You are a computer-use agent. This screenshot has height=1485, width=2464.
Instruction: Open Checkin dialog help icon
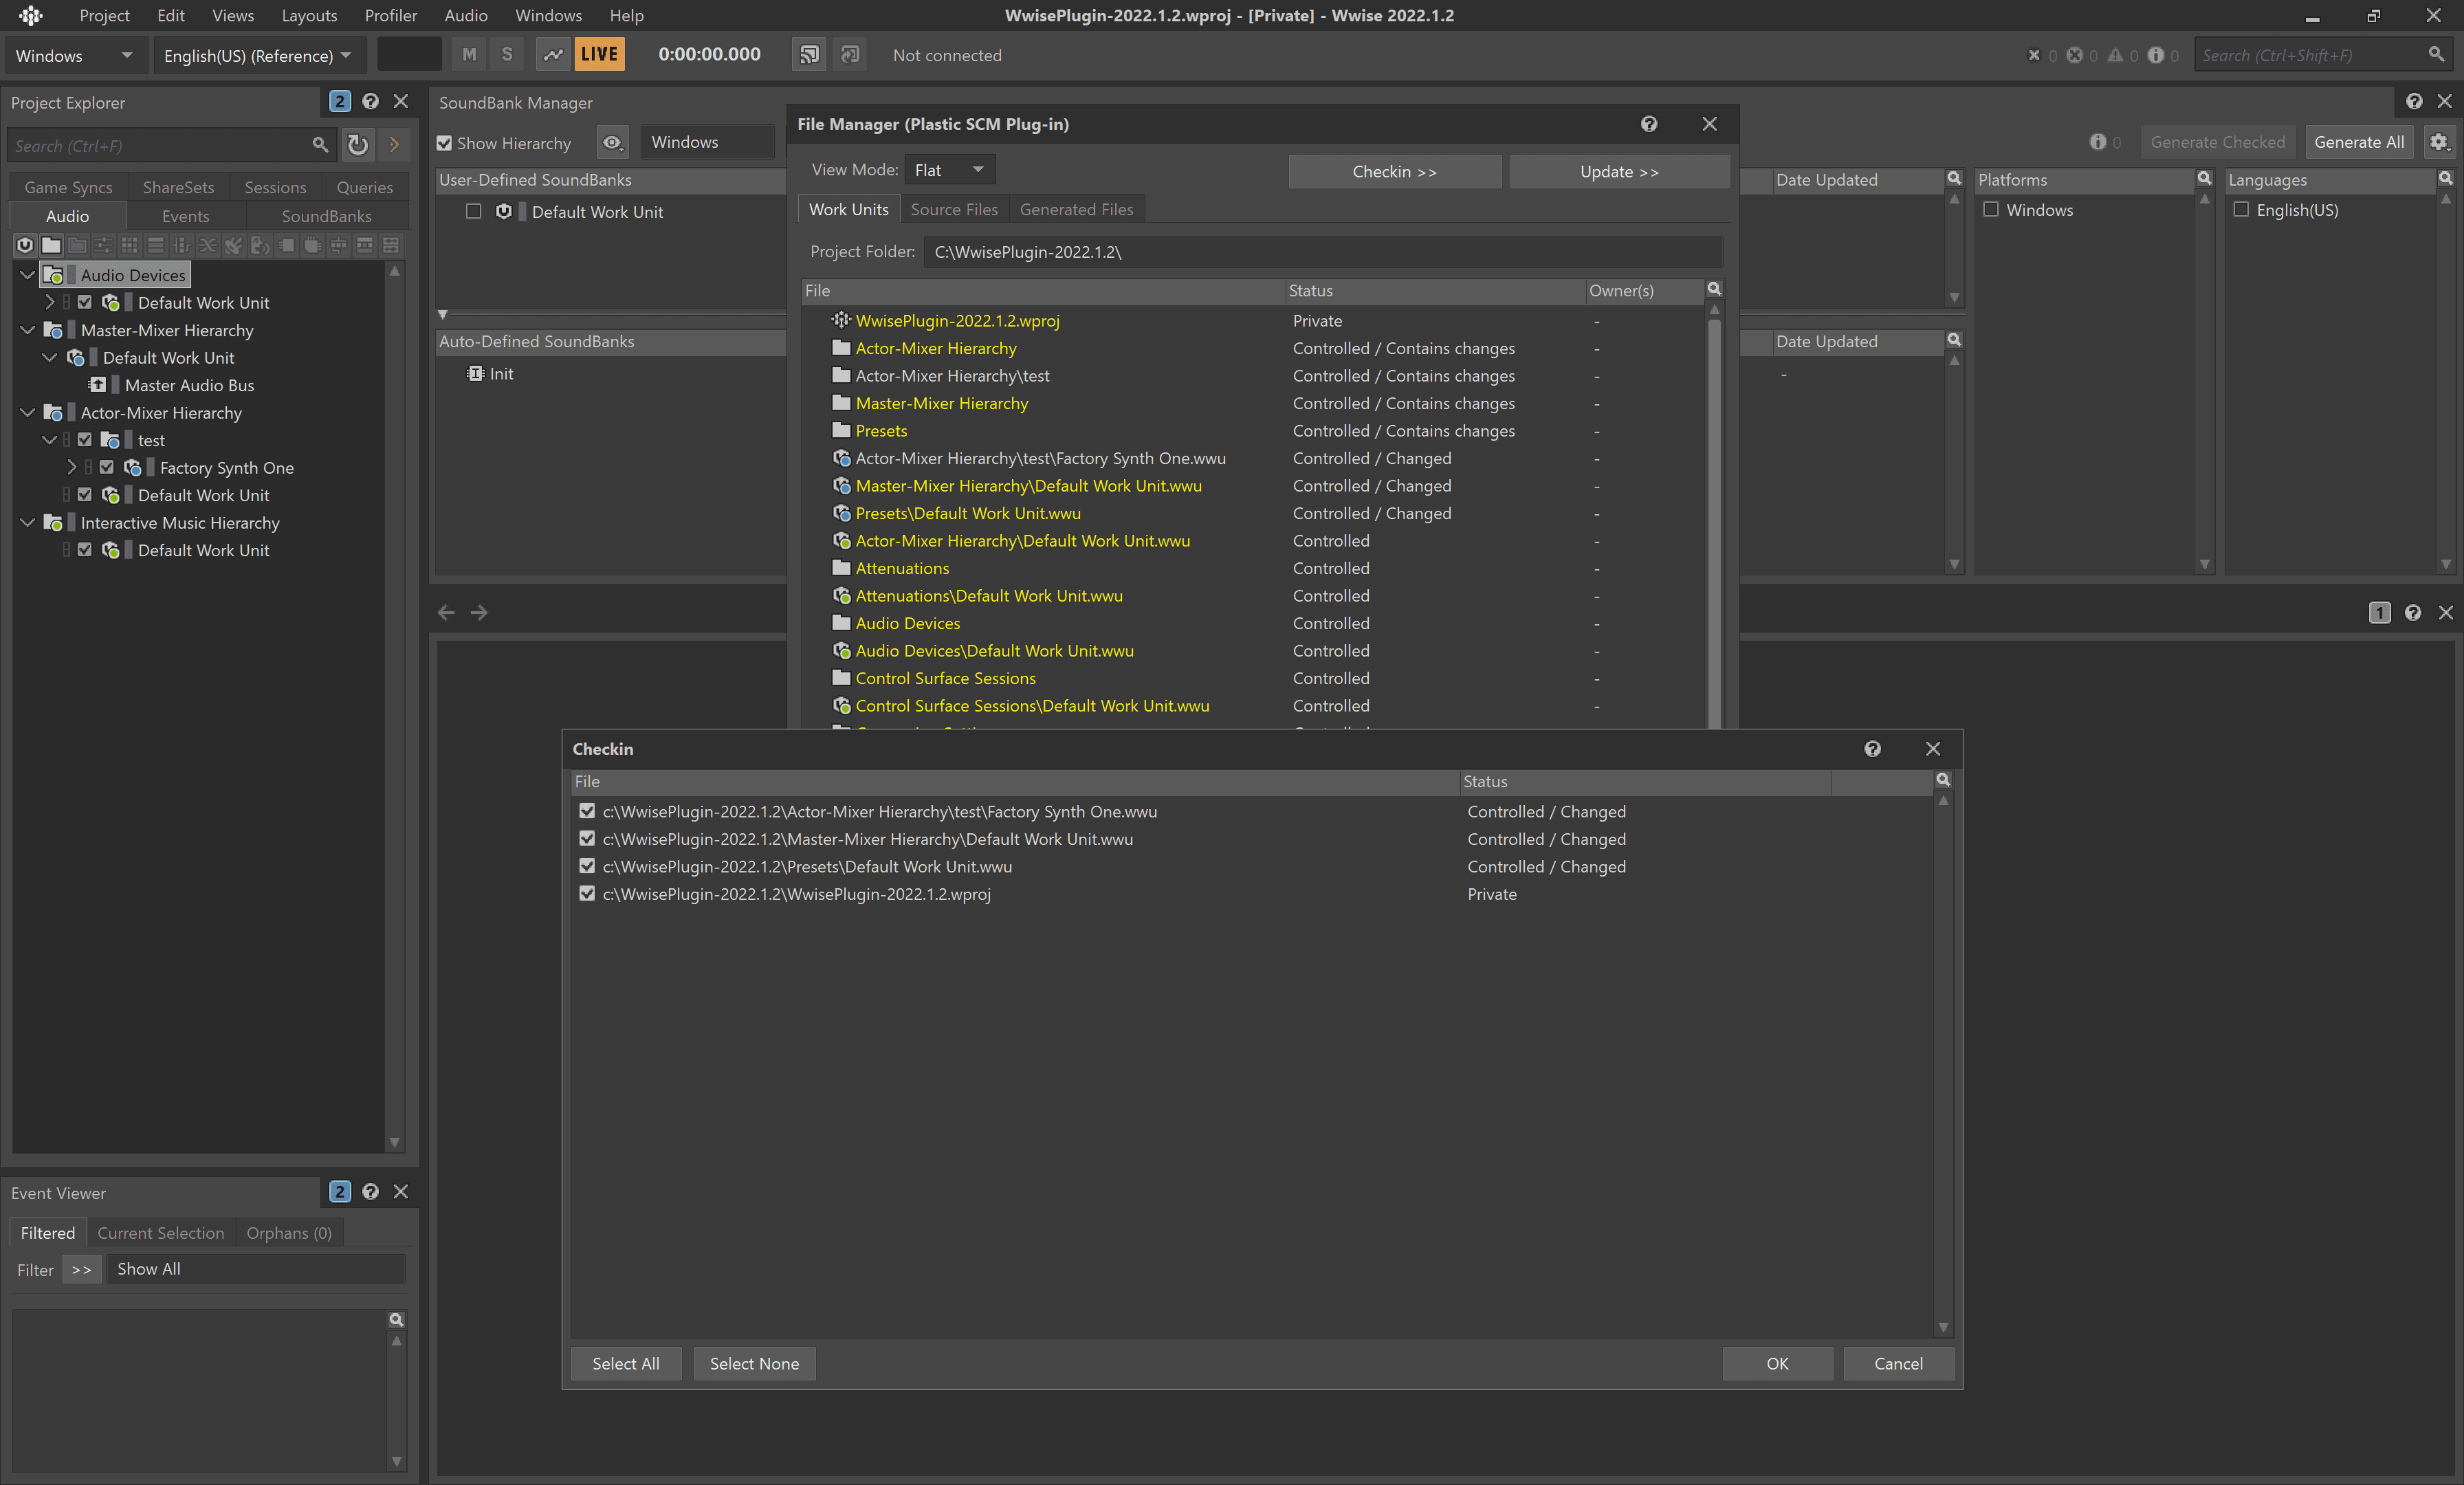pyautogui.click(x=1872, y=749)
